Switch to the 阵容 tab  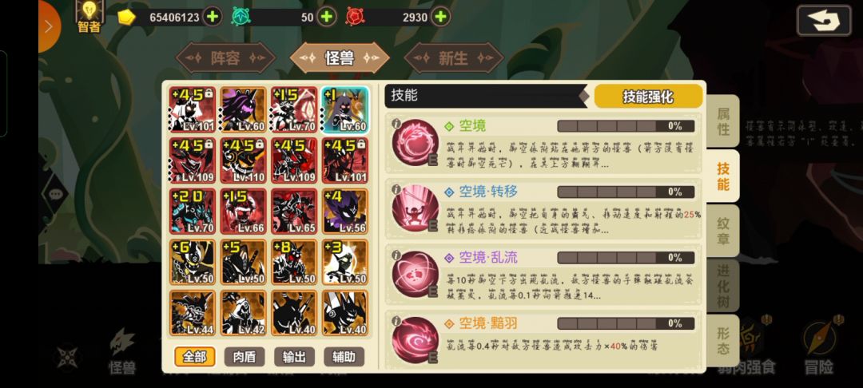tap(225, 58)
